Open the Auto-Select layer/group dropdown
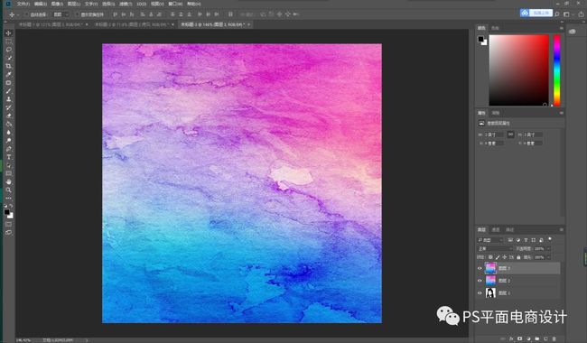587x343 pixels. coord(61,14)
